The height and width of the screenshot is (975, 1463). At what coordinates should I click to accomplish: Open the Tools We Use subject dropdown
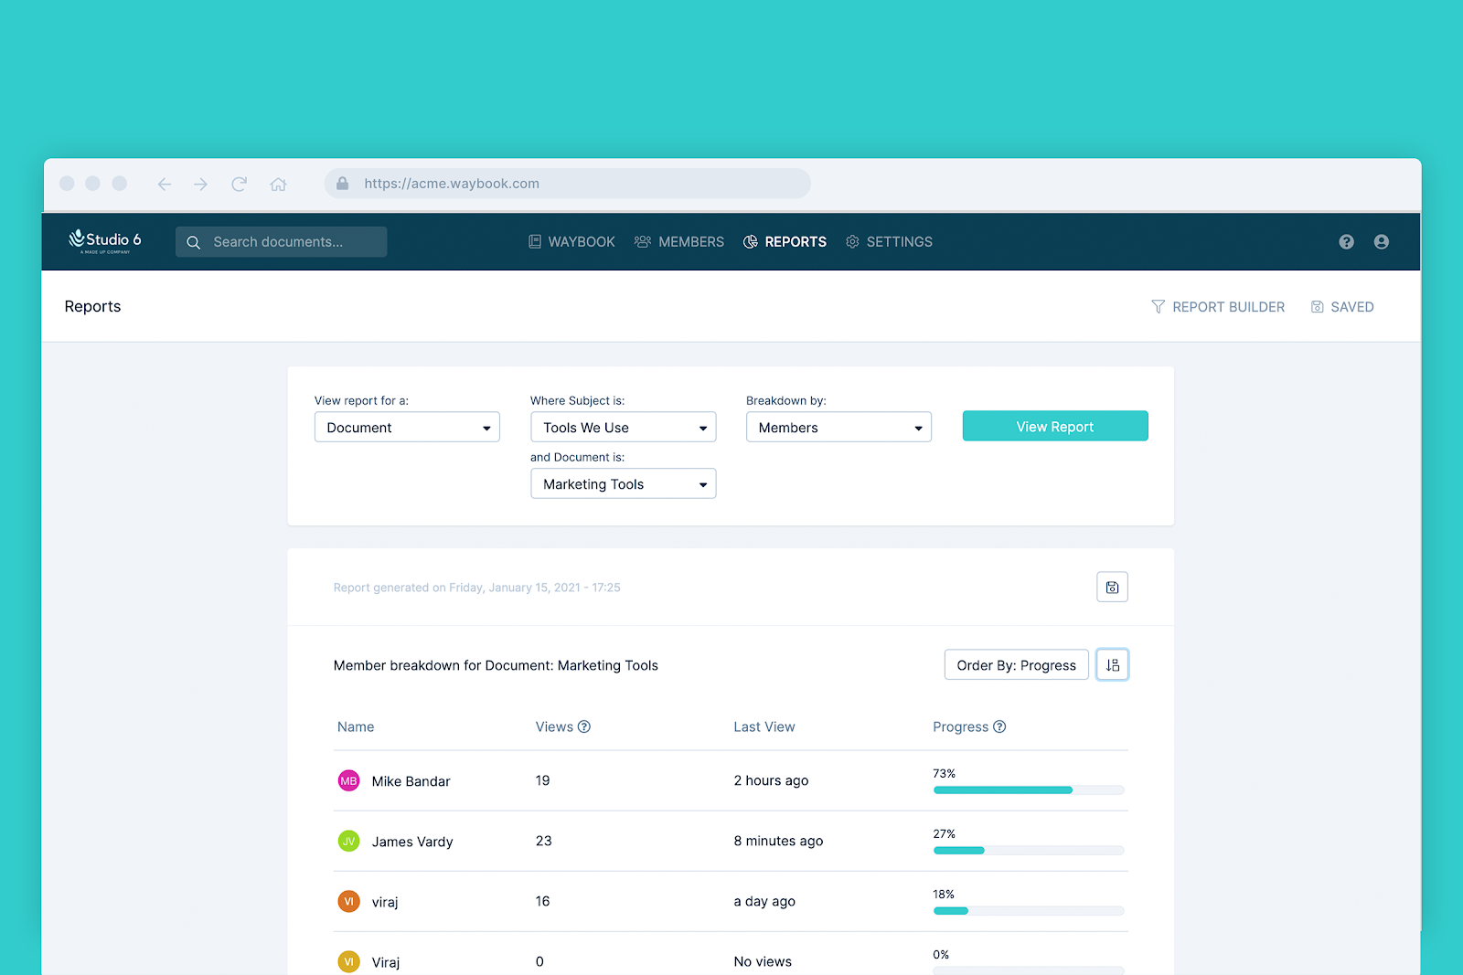point(623,428)
